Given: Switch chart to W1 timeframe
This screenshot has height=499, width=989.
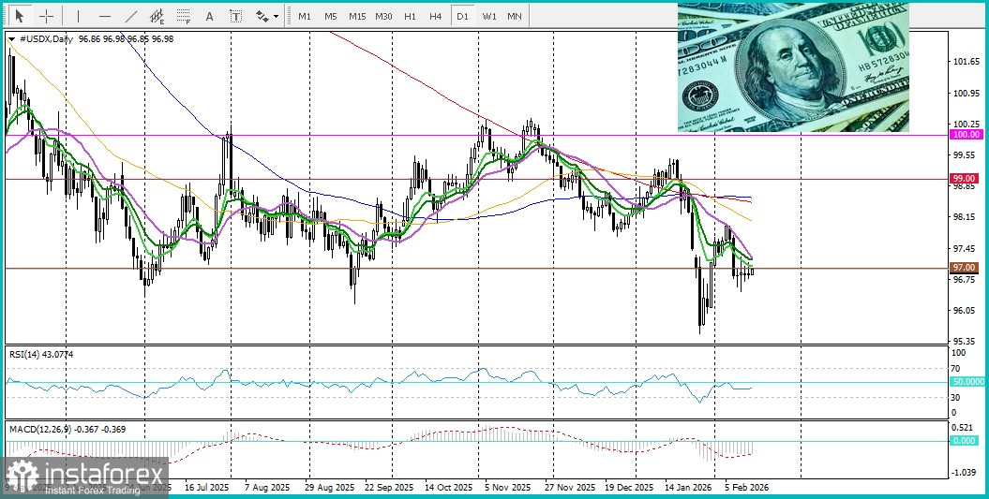Looking at the screenshot, I should [488, 16].
